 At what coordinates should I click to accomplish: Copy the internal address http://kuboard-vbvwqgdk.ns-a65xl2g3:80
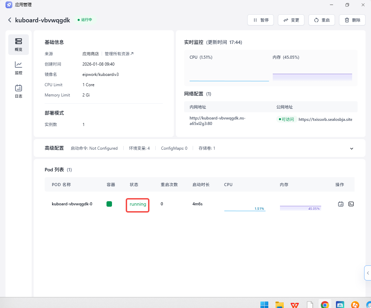(x=217, y=121)
